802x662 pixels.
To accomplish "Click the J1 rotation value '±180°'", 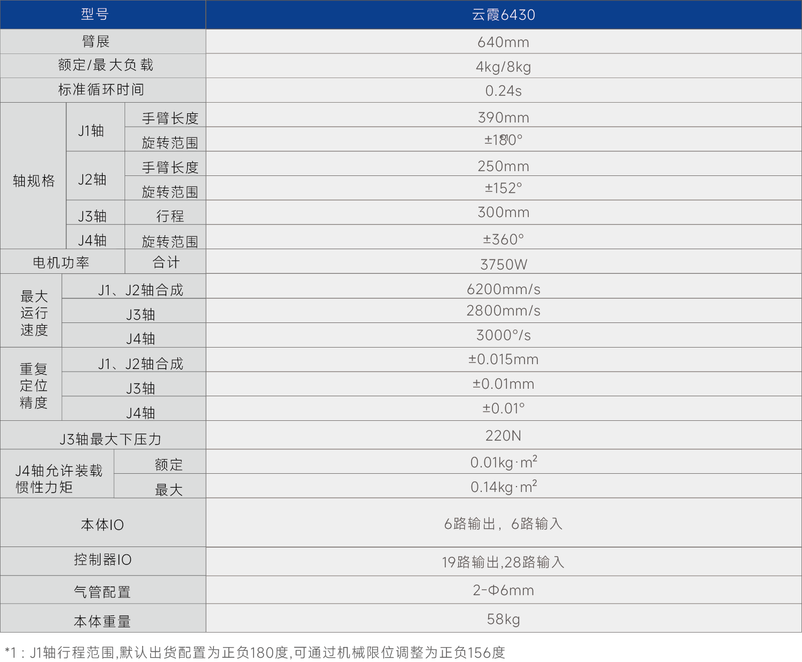I will click(503, 140).
